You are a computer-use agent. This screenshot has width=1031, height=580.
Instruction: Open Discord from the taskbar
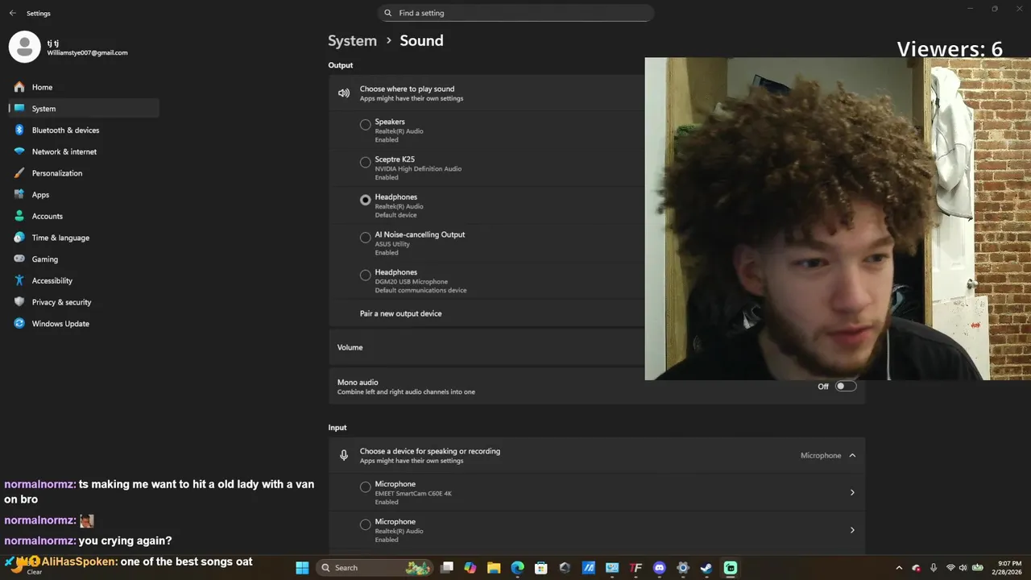pos(660,568)
